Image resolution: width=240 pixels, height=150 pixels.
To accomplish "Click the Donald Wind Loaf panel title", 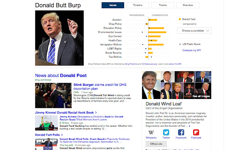I will [163, 104].
